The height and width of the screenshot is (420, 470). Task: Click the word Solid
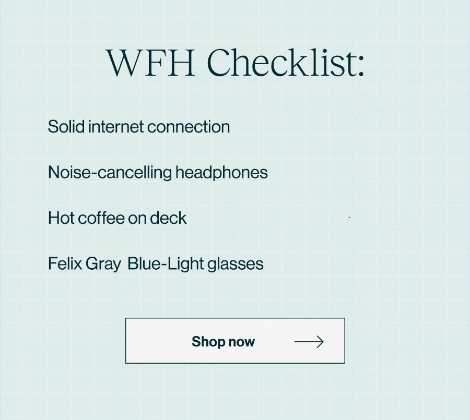pyautogui.click(x=66, y=127)
